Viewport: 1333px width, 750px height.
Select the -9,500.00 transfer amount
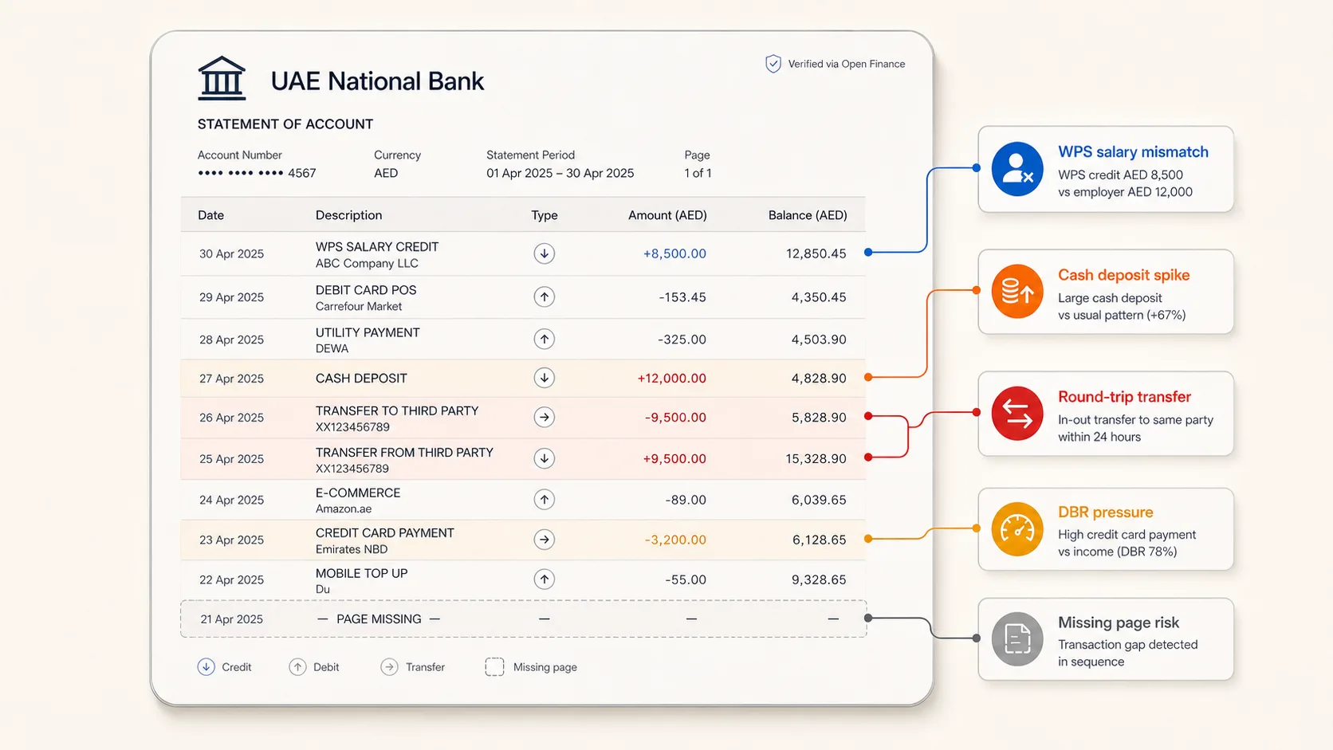tap(675, 417)
